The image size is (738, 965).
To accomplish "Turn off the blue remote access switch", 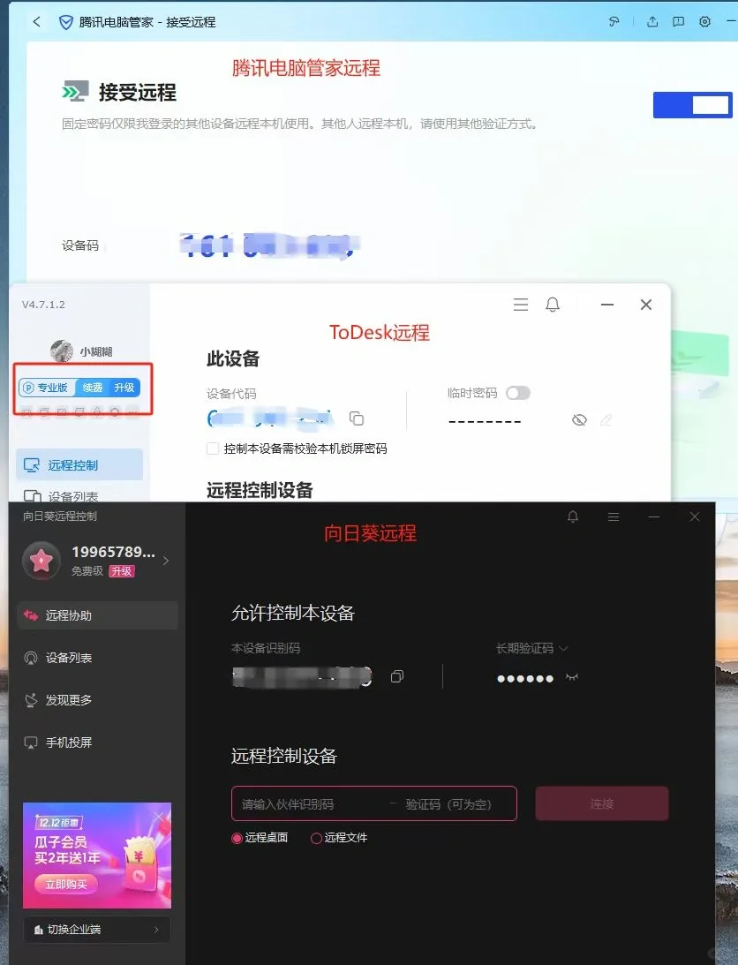I will click(x=692, y=104).
